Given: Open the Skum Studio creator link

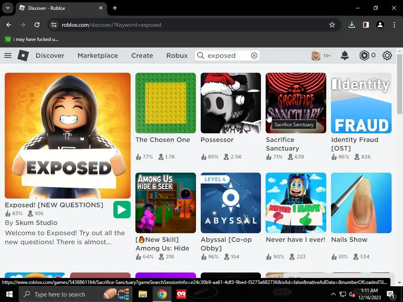Looking at the screenshot, I should [36, 223].
